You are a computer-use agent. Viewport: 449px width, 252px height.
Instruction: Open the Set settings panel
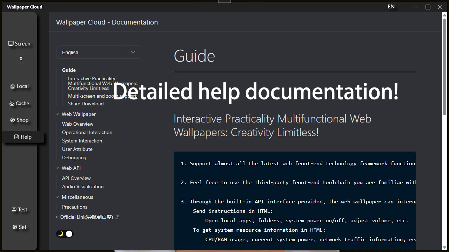[19, 227]
